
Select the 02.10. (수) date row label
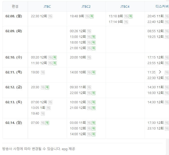(x=14, y=57)
